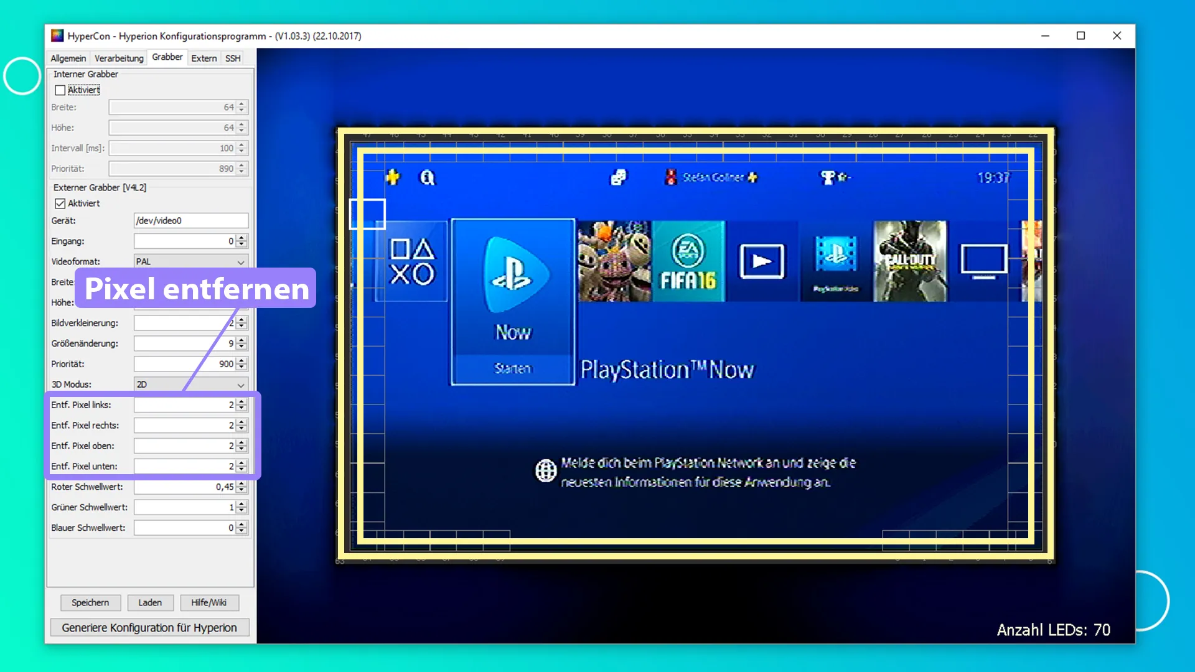1195x672 pixels.
Task: Minimize the HyperCon window
Action: click(x=1045, y=35)
